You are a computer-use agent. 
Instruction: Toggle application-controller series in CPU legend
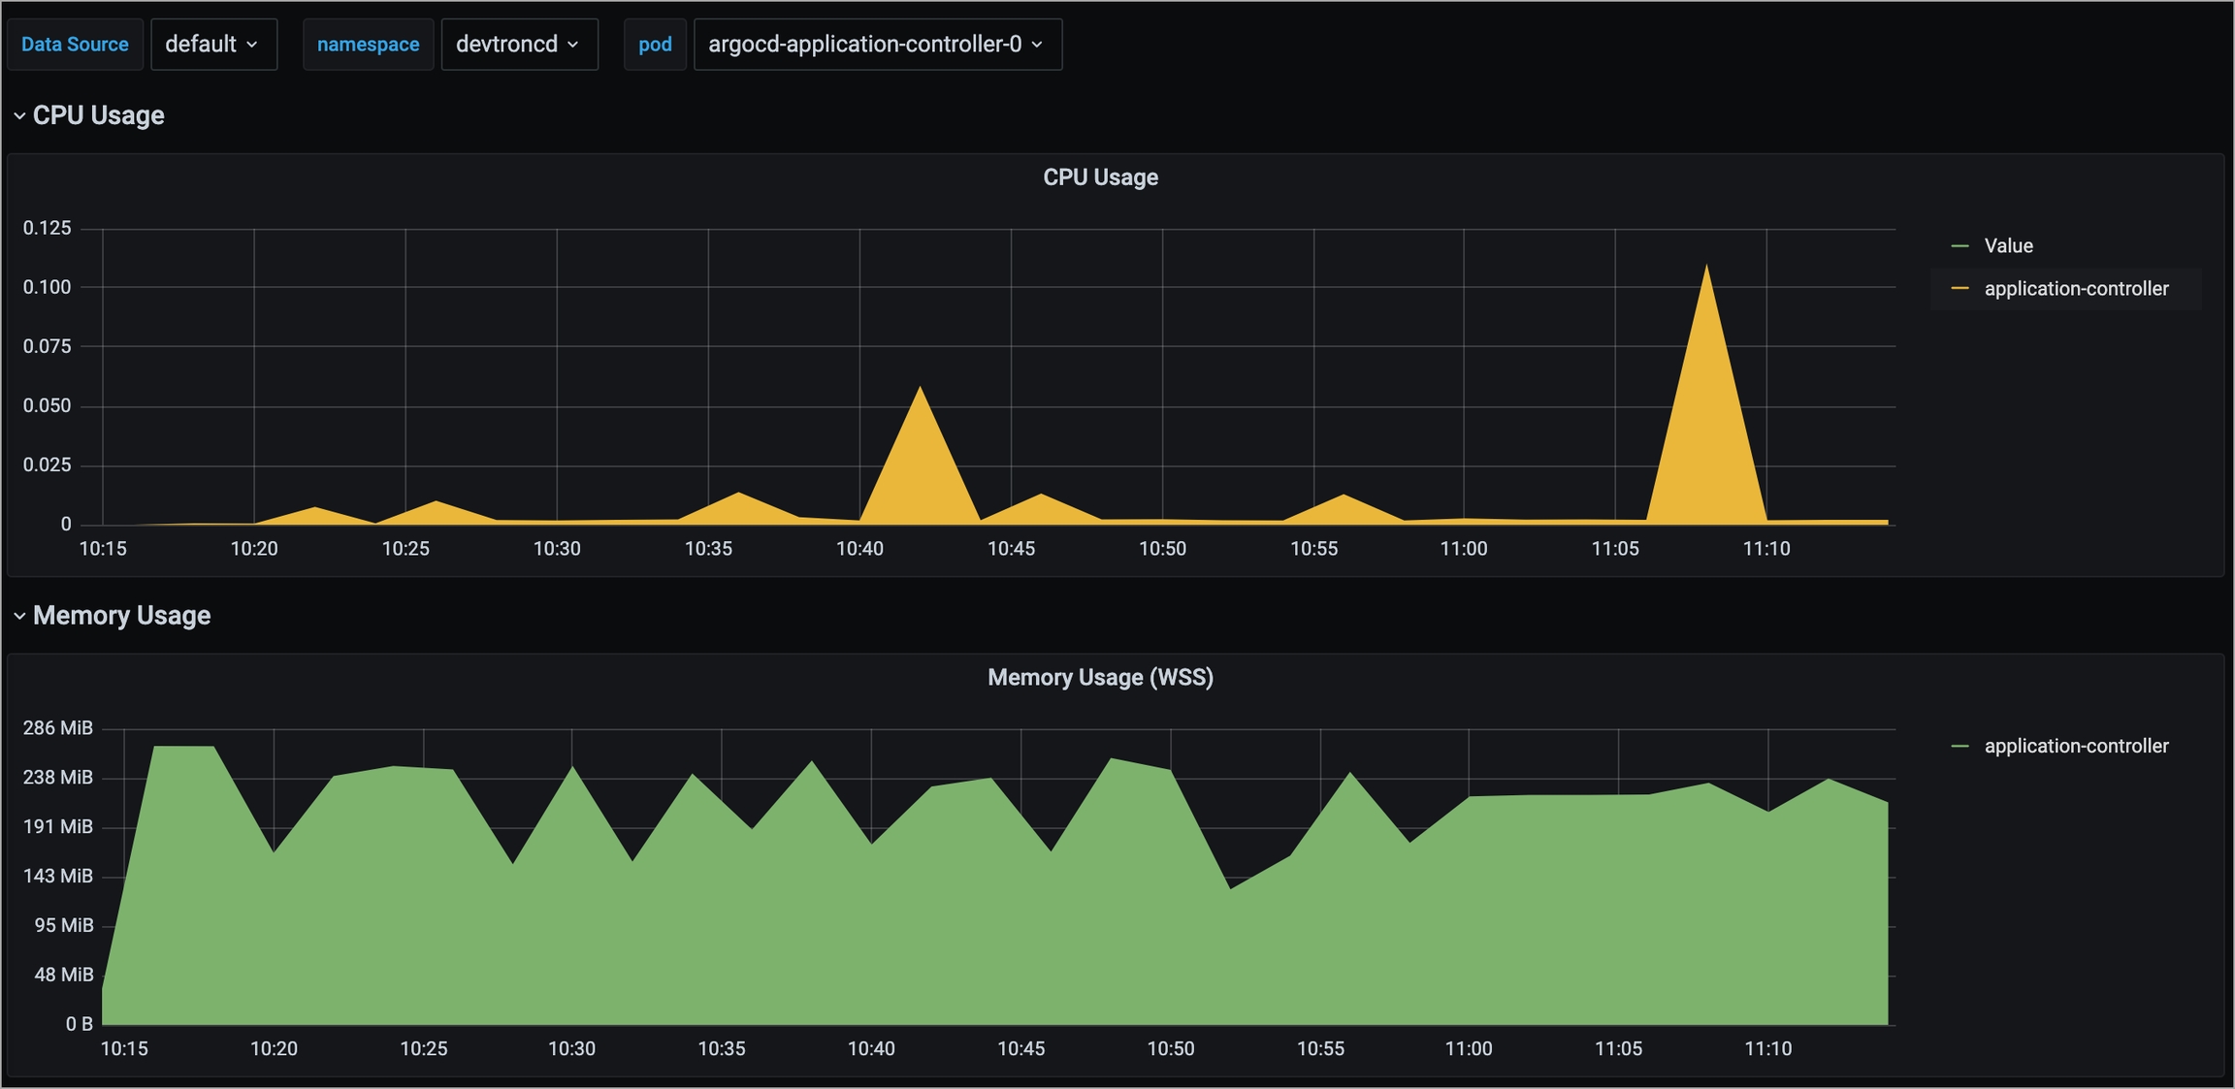coord(2076,289)
